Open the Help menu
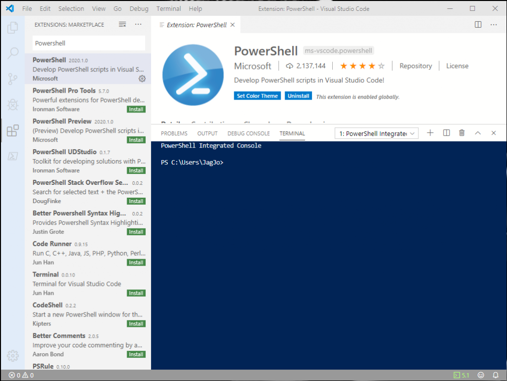The width and height of the screenshot is (507, 381). coord(196,9)
